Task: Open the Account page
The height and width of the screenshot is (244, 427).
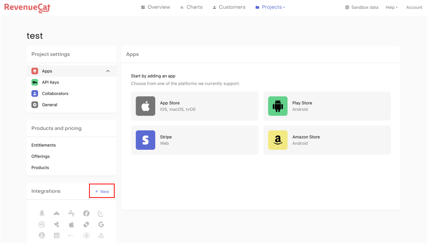Action: coord(414,7)
